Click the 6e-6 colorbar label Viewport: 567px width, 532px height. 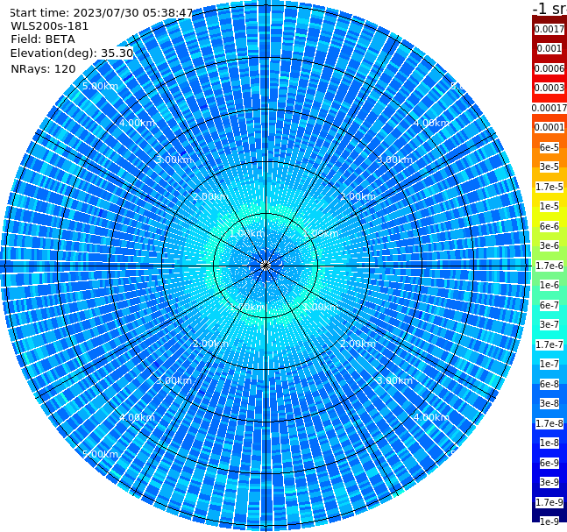pyautogui.click(x=549, y=226)
